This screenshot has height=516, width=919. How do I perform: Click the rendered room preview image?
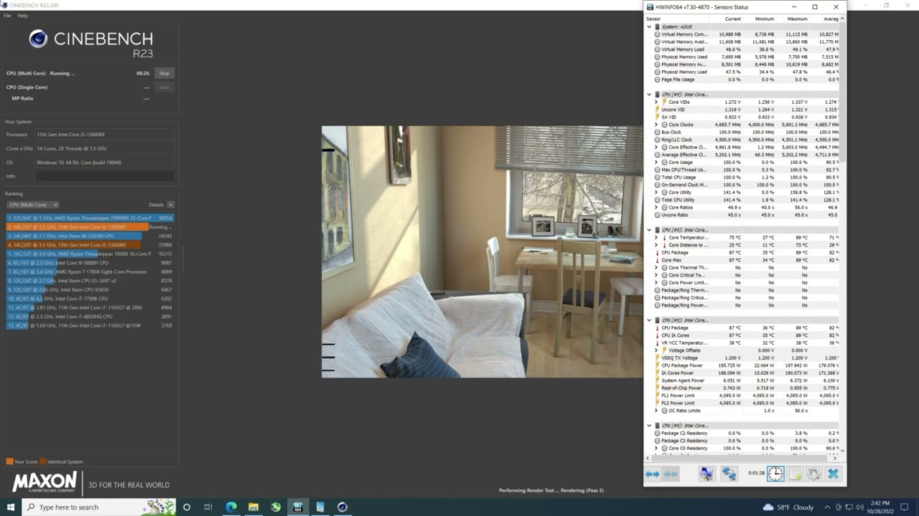(x=482, y=252)
